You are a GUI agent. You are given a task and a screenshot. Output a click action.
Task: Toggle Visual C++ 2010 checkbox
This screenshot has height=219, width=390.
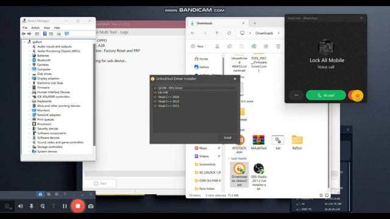tap(155, 102)
